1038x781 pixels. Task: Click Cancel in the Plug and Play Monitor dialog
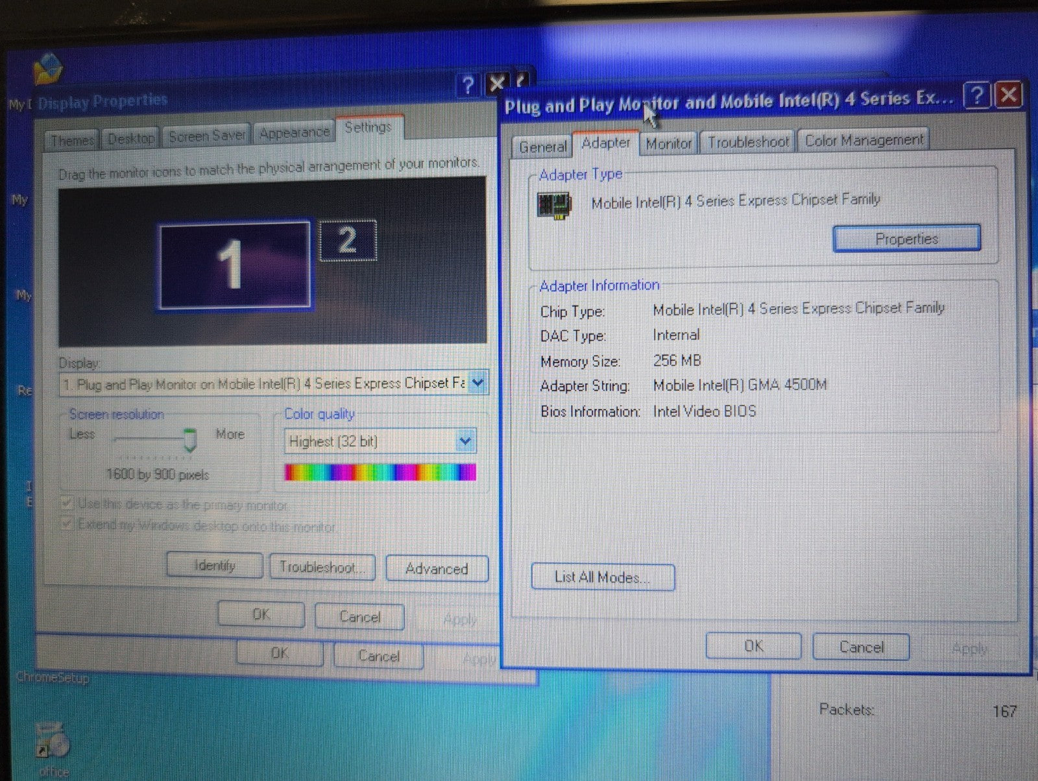(x=861, y=647)
